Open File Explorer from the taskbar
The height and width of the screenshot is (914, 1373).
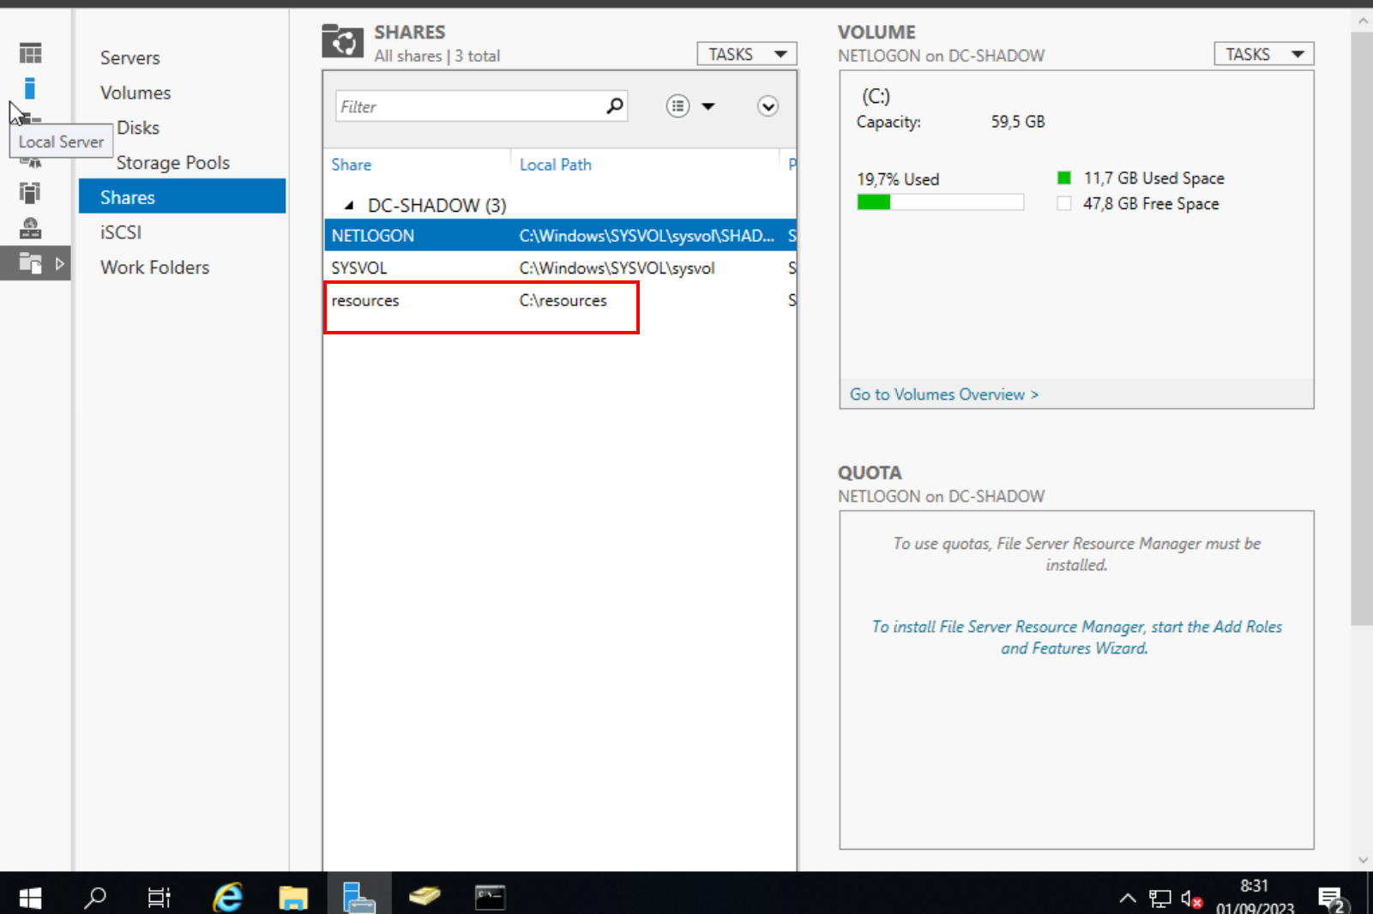coord(293,897)
